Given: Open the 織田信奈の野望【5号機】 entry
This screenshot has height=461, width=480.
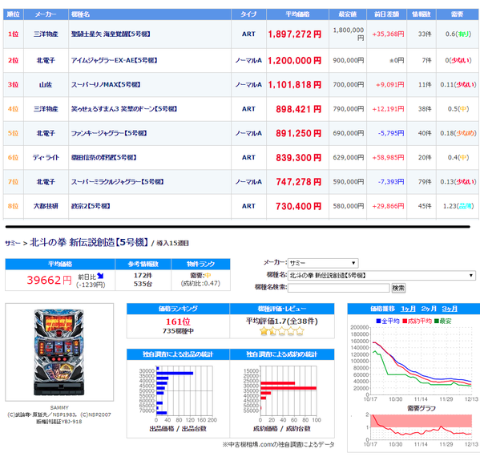Looking at the screenshot, I should 104,157.
